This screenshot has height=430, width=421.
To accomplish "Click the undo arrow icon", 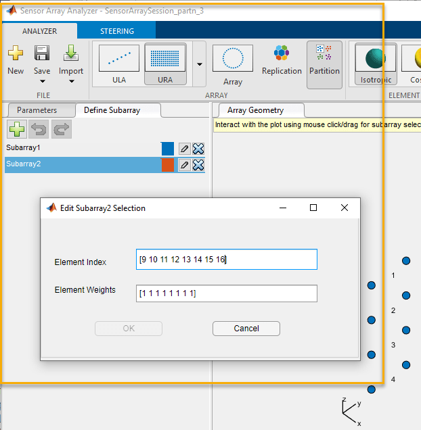I will (39, 129).
